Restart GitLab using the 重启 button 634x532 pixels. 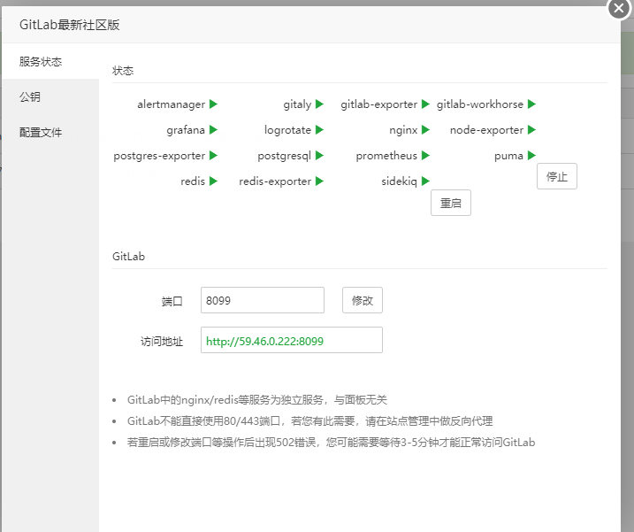point(451,203)
